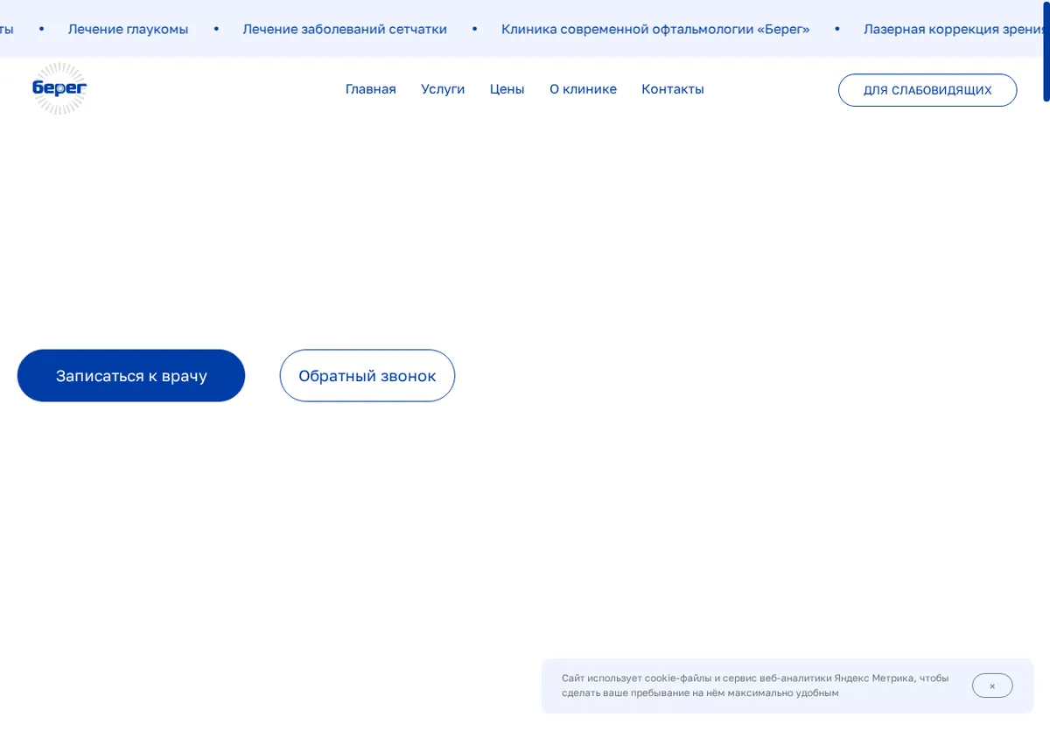Click the bullet separator after Лечение глаукомы

(x=216, y=29)
